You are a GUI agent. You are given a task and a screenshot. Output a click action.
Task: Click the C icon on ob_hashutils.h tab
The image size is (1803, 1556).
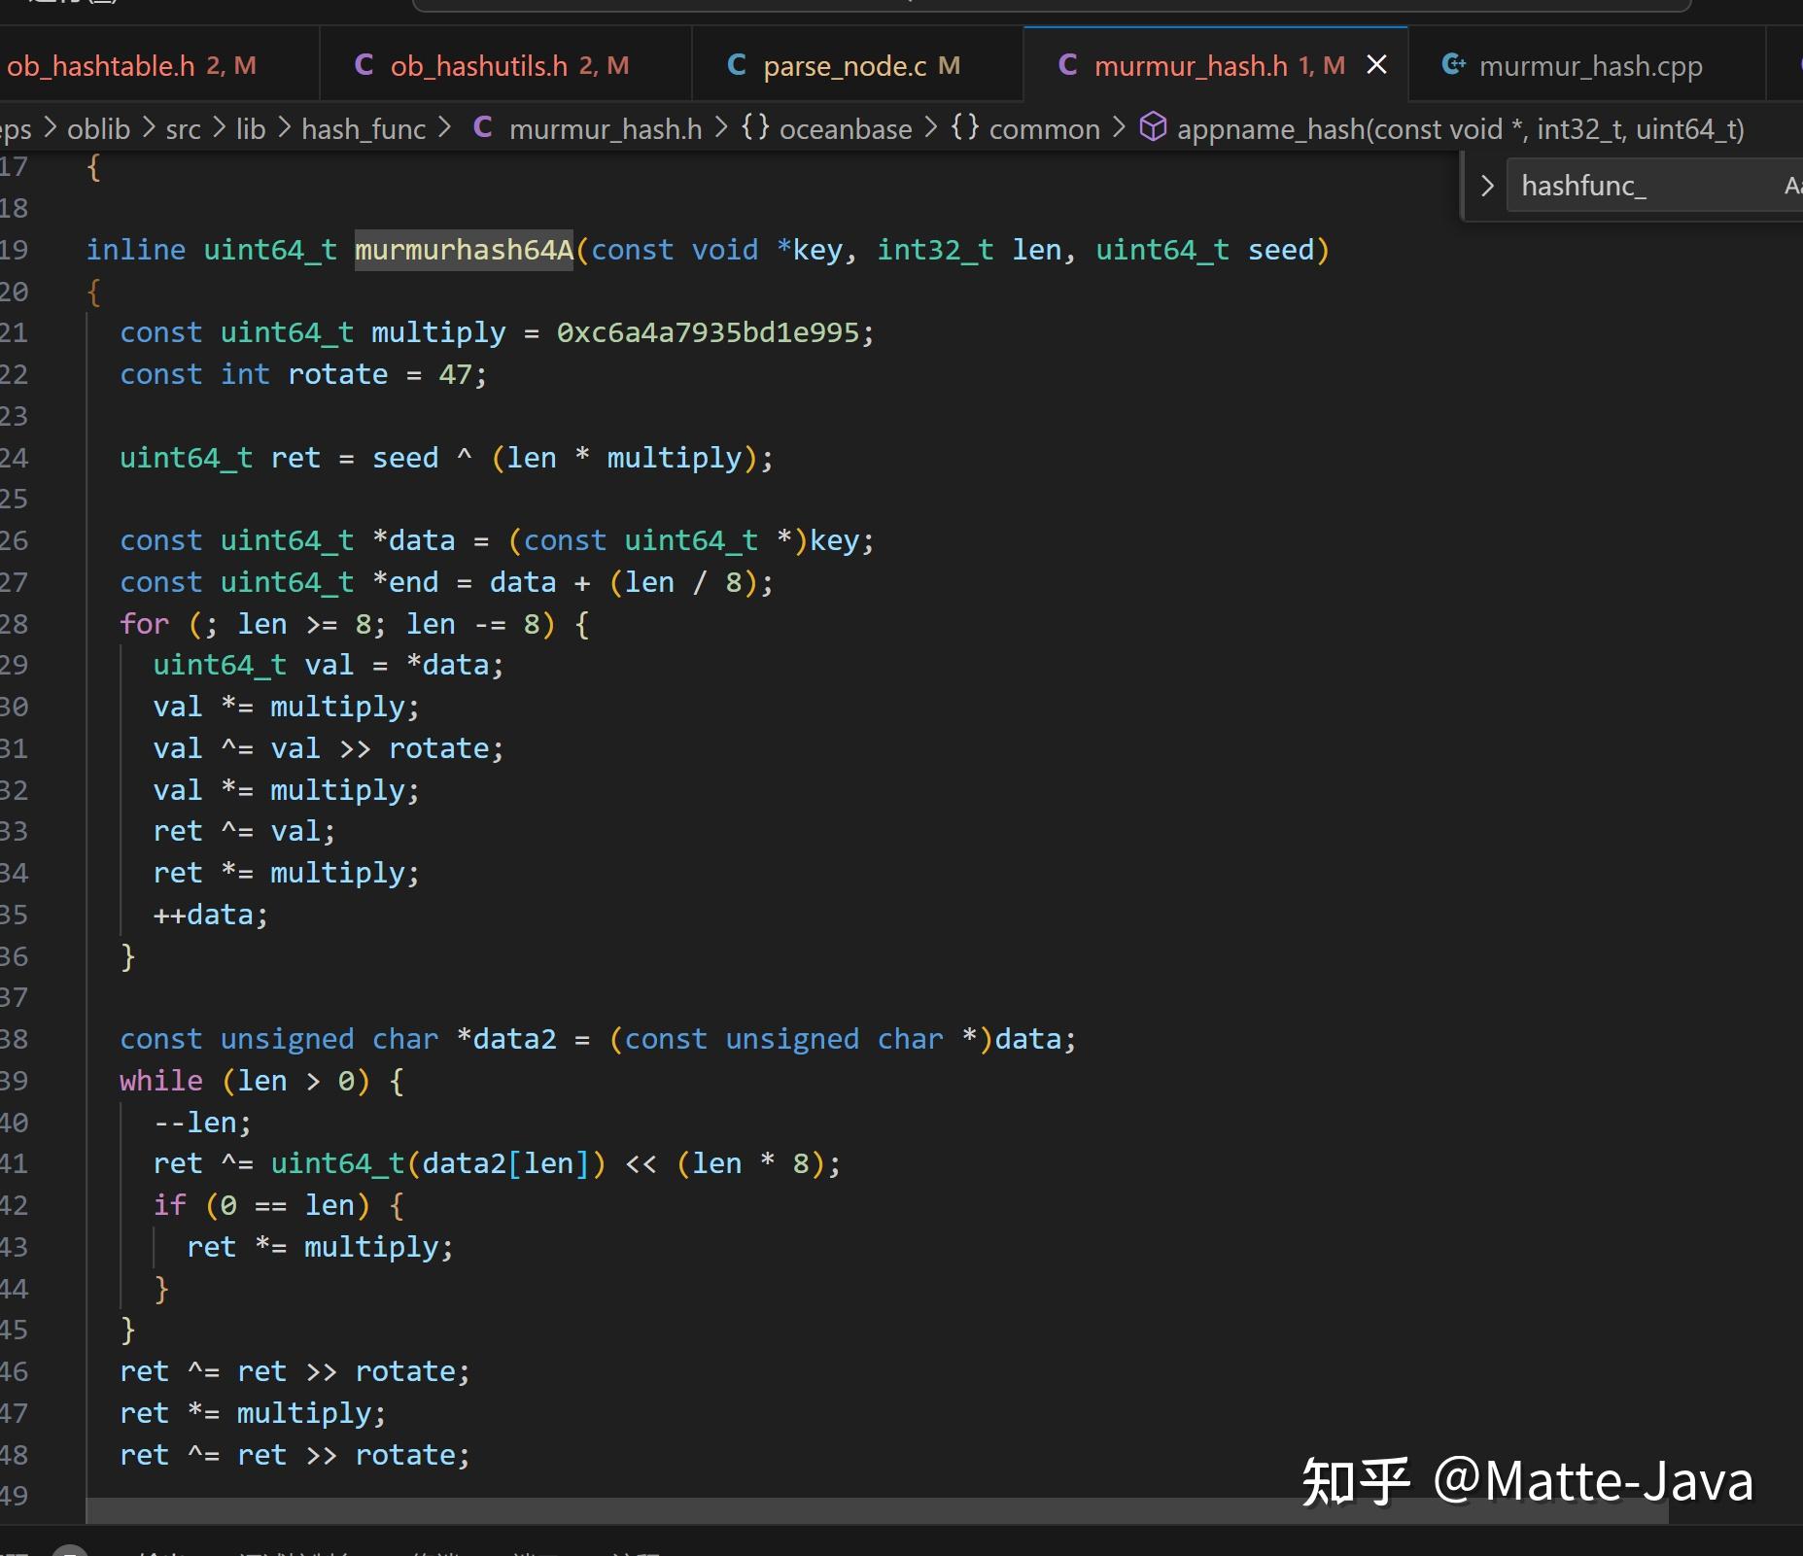pyautogui.click(x=364, y=64)
